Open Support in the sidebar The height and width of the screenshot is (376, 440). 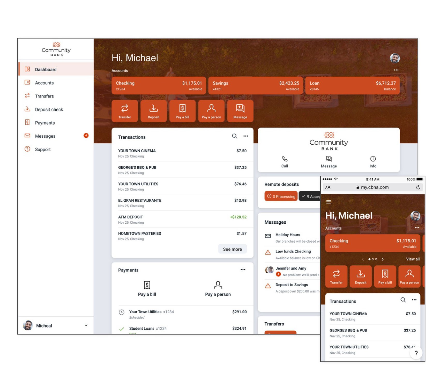tap(56, 149)
